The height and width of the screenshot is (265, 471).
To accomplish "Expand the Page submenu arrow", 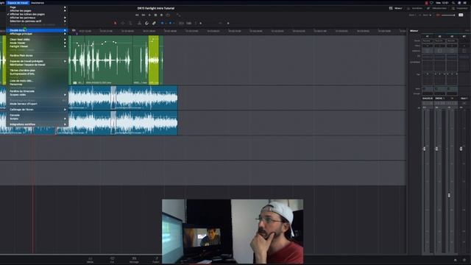I will (x=65, y=7).
